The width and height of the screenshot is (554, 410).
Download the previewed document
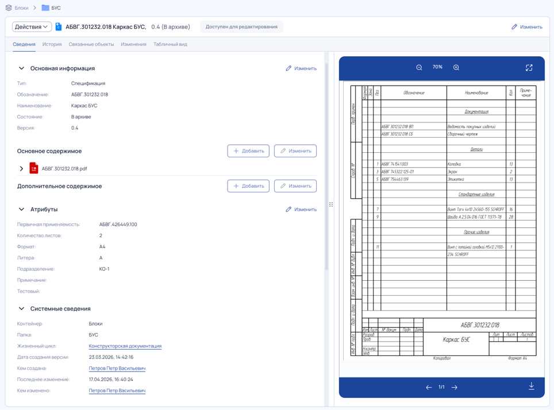point(532,386)
